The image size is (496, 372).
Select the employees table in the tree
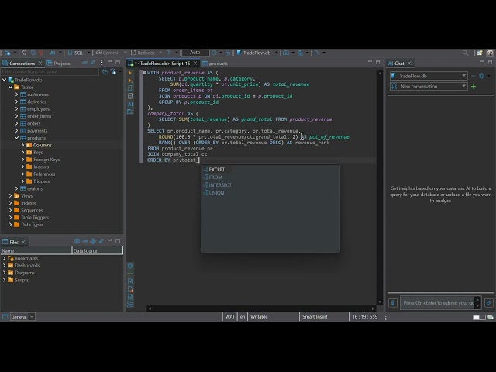click(38, 108)
